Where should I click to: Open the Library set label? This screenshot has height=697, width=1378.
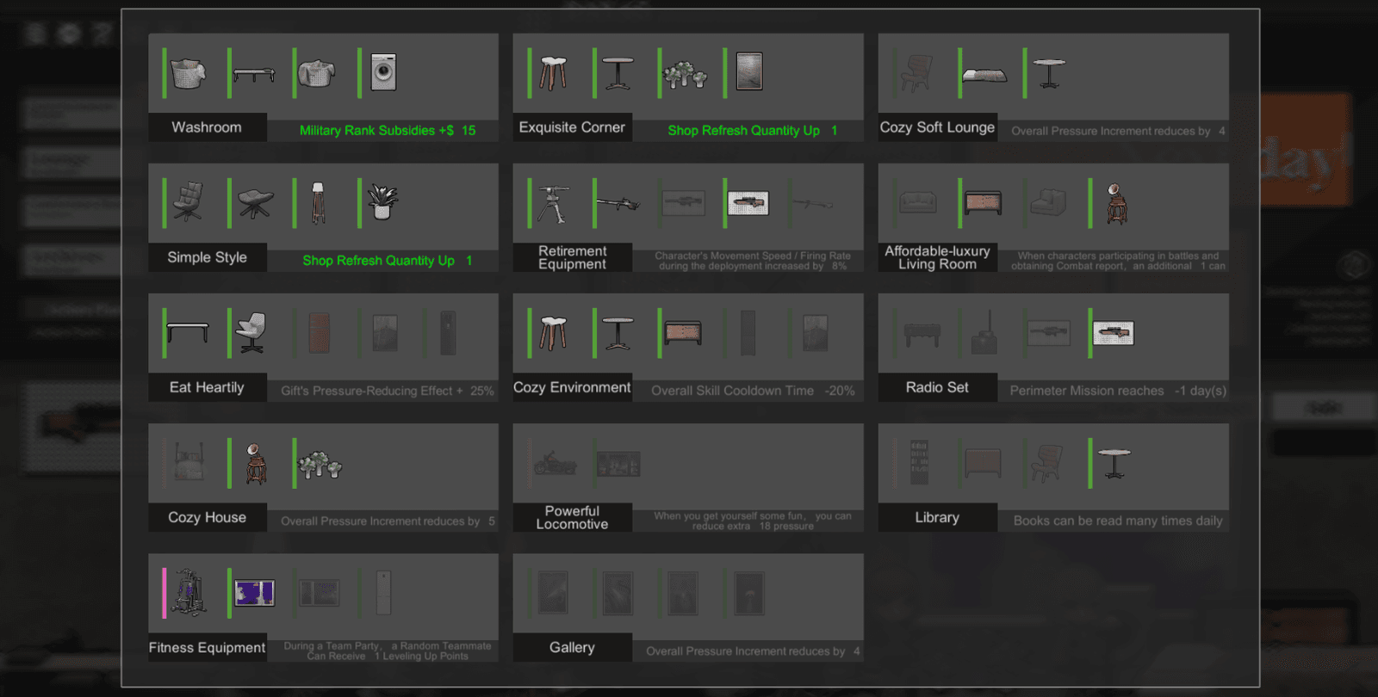pos(937,517)
